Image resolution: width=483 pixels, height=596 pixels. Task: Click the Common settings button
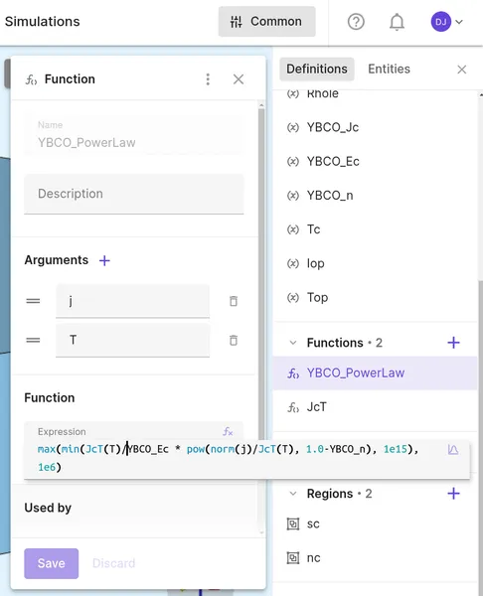point(266,22)
